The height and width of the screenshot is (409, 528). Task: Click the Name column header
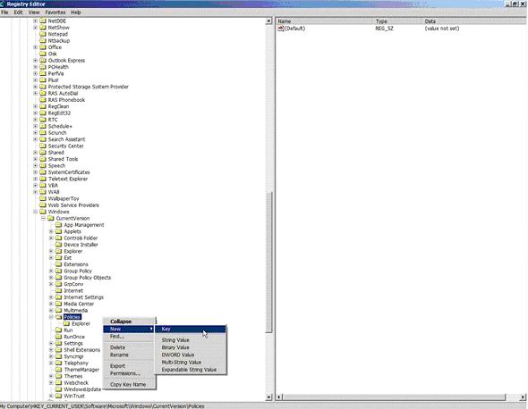pos(325,21)
